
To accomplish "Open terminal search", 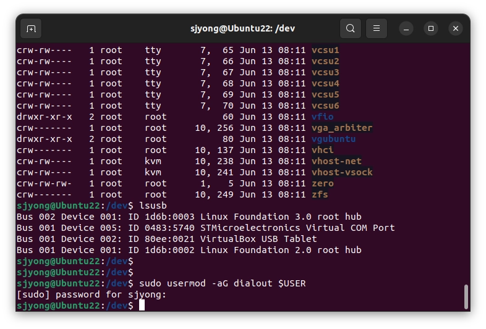I will point(350,28).
